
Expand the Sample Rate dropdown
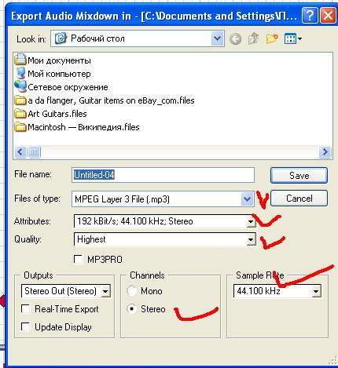click(316, 291)
